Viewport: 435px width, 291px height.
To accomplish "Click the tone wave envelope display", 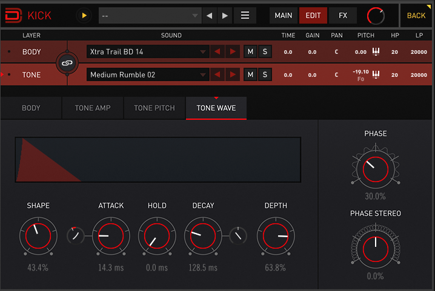I will tap(158, 160).
